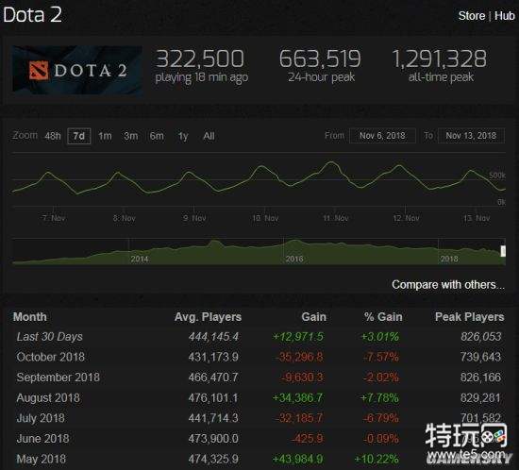
Task: Click the From date field
Action: click(x=382, y=136)
